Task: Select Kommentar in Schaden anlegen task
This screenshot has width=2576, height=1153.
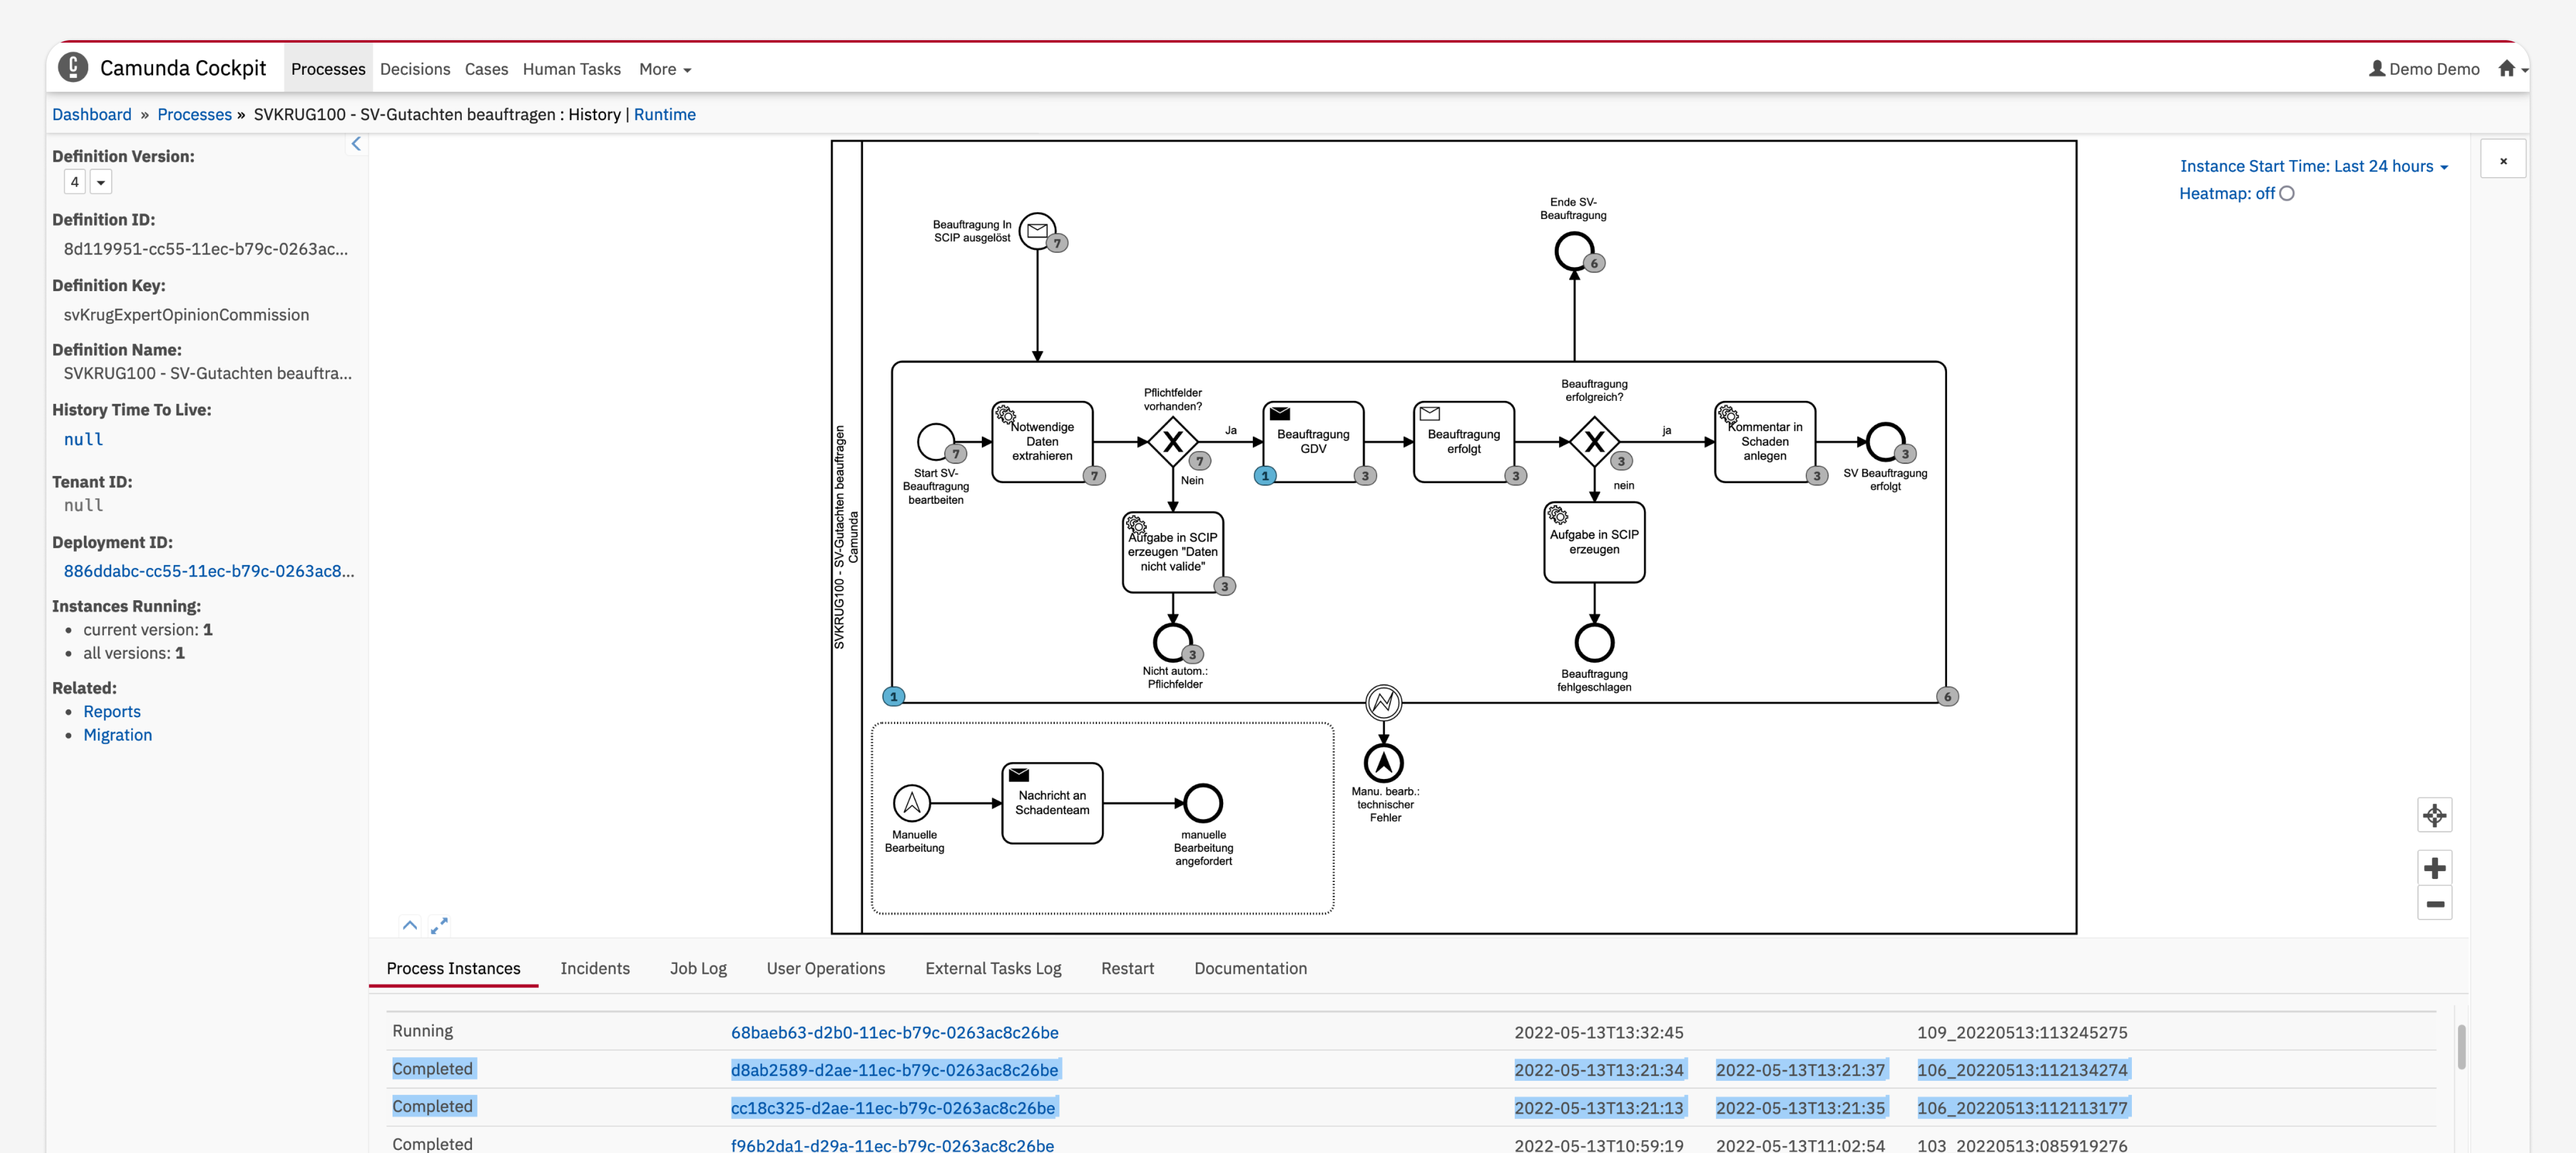Action: pos(1765,442)
